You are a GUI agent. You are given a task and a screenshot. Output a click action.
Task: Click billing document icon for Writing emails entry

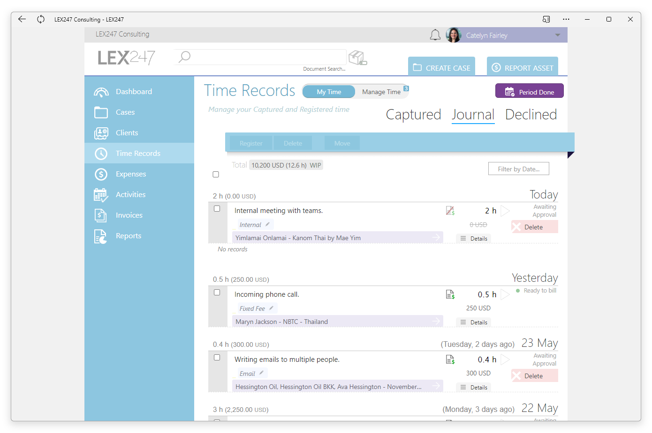[450, 360]
